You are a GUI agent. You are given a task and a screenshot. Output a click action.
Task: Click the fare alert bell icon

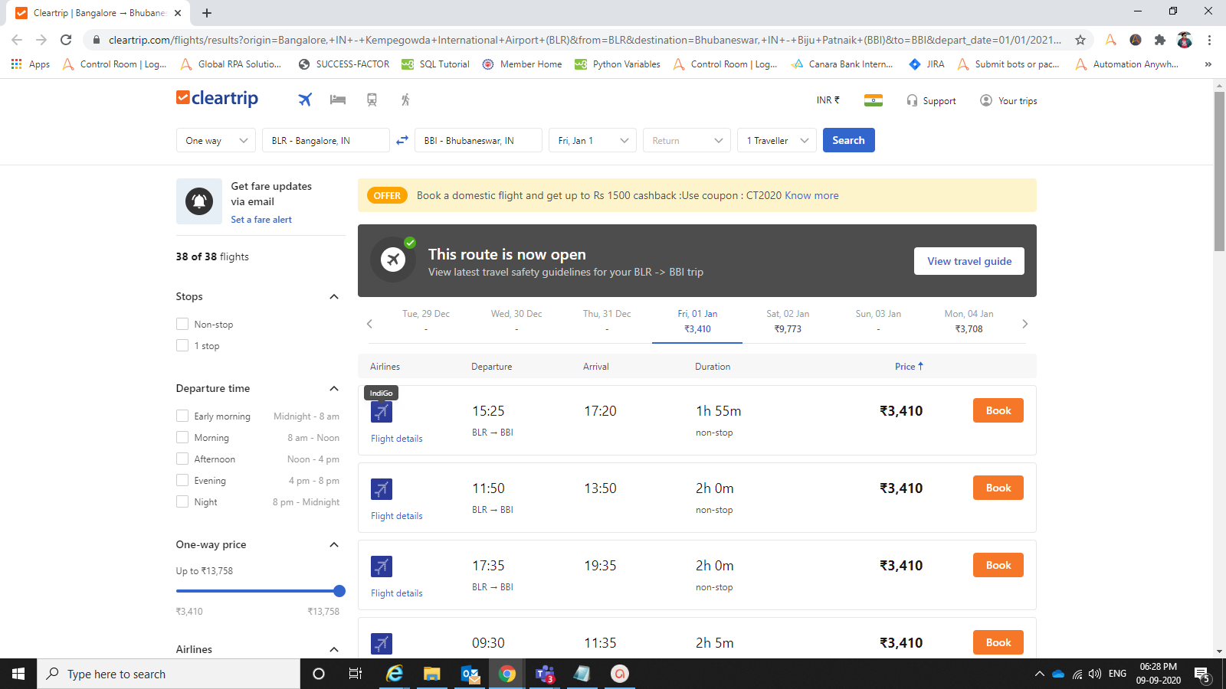click(199, 201)
